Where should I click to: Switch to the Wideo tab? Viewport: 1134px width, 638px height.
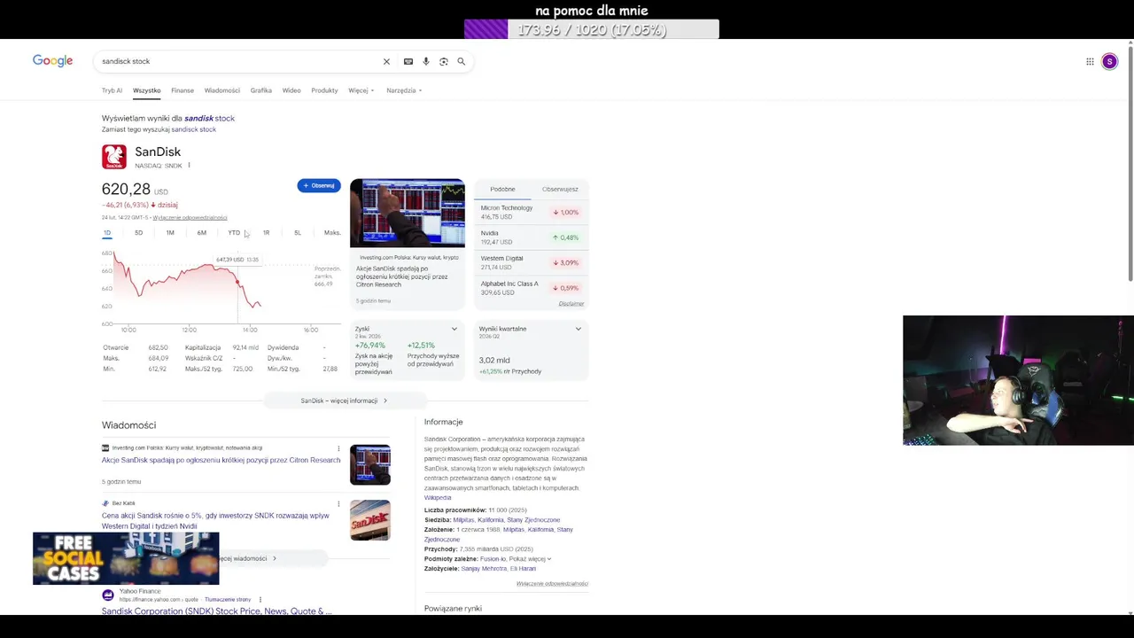(291, 90)
